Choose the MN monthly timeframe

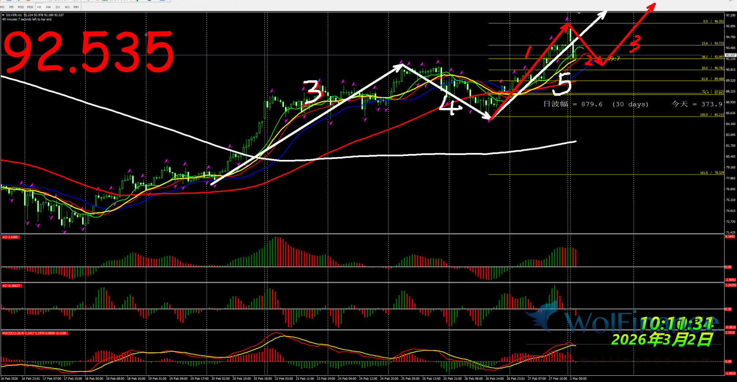[x=76, y=7]
